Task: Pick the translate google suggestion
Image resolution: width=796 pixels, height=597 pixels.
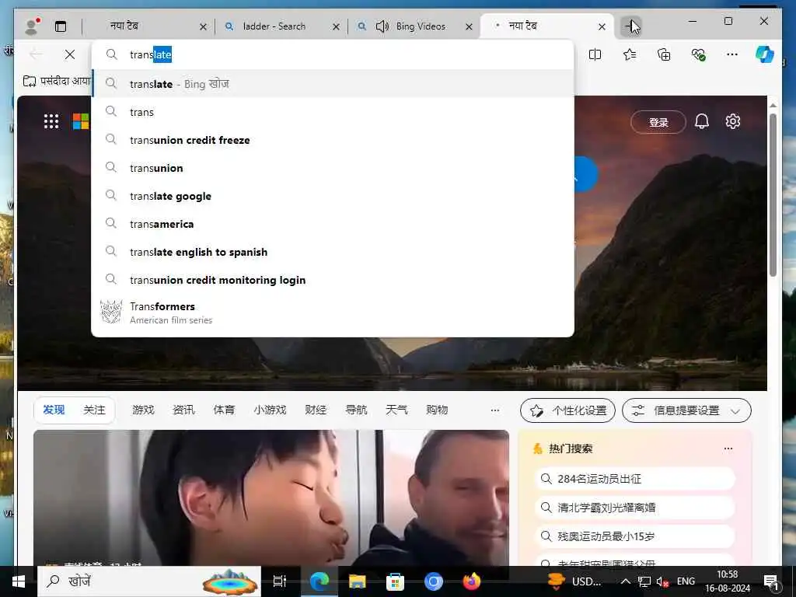Action: [x=333, y=195]
